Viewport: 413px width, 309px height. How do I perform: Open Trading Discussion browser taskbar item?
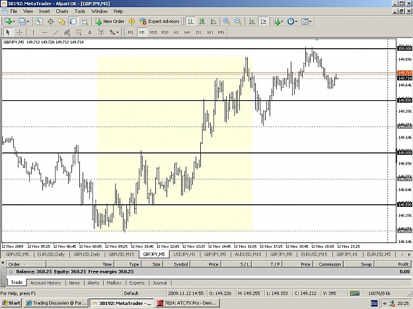(56, 303)
